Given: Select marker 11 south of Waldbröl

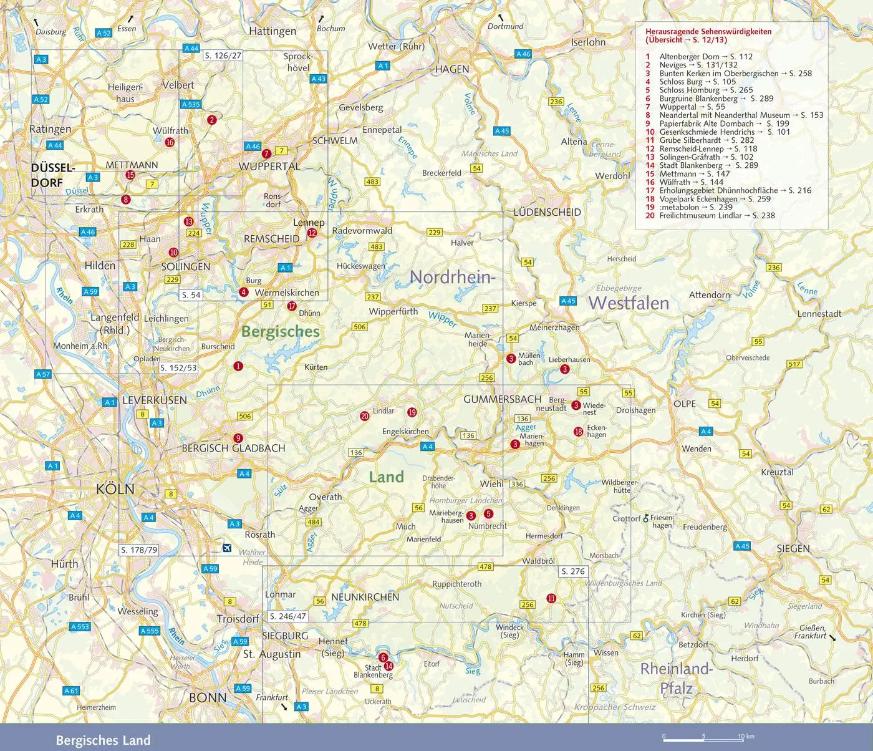Looking at the screenshot, I should [x=551, y=598].
